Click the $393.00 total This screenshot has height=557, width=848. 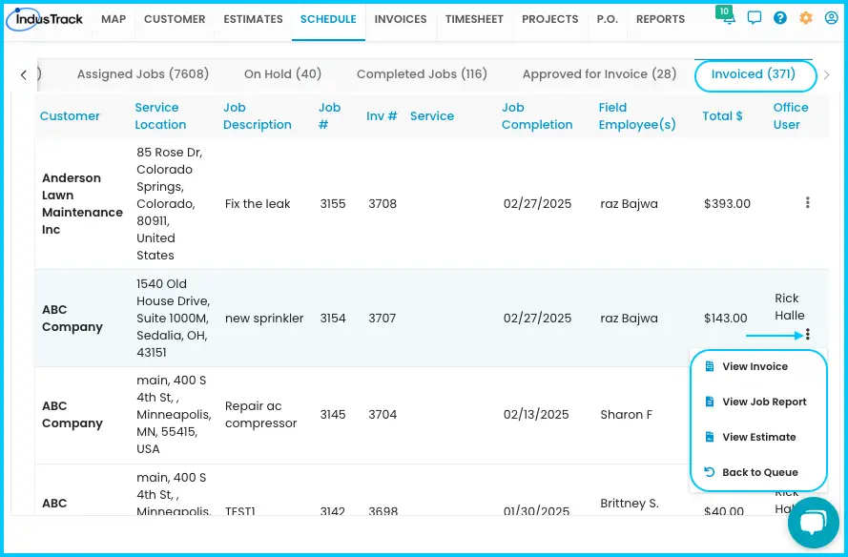click(x=727, y=204)
